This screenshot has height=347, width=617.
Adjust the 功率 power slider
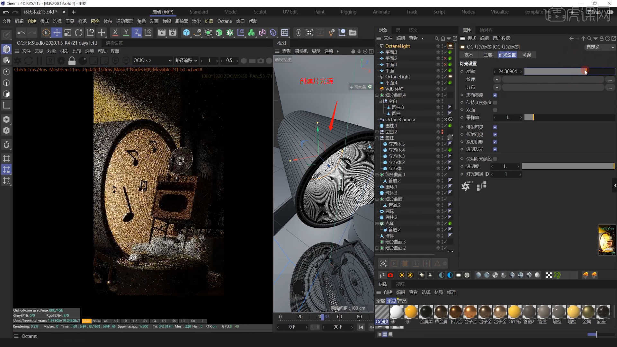(x=569, y=71)
